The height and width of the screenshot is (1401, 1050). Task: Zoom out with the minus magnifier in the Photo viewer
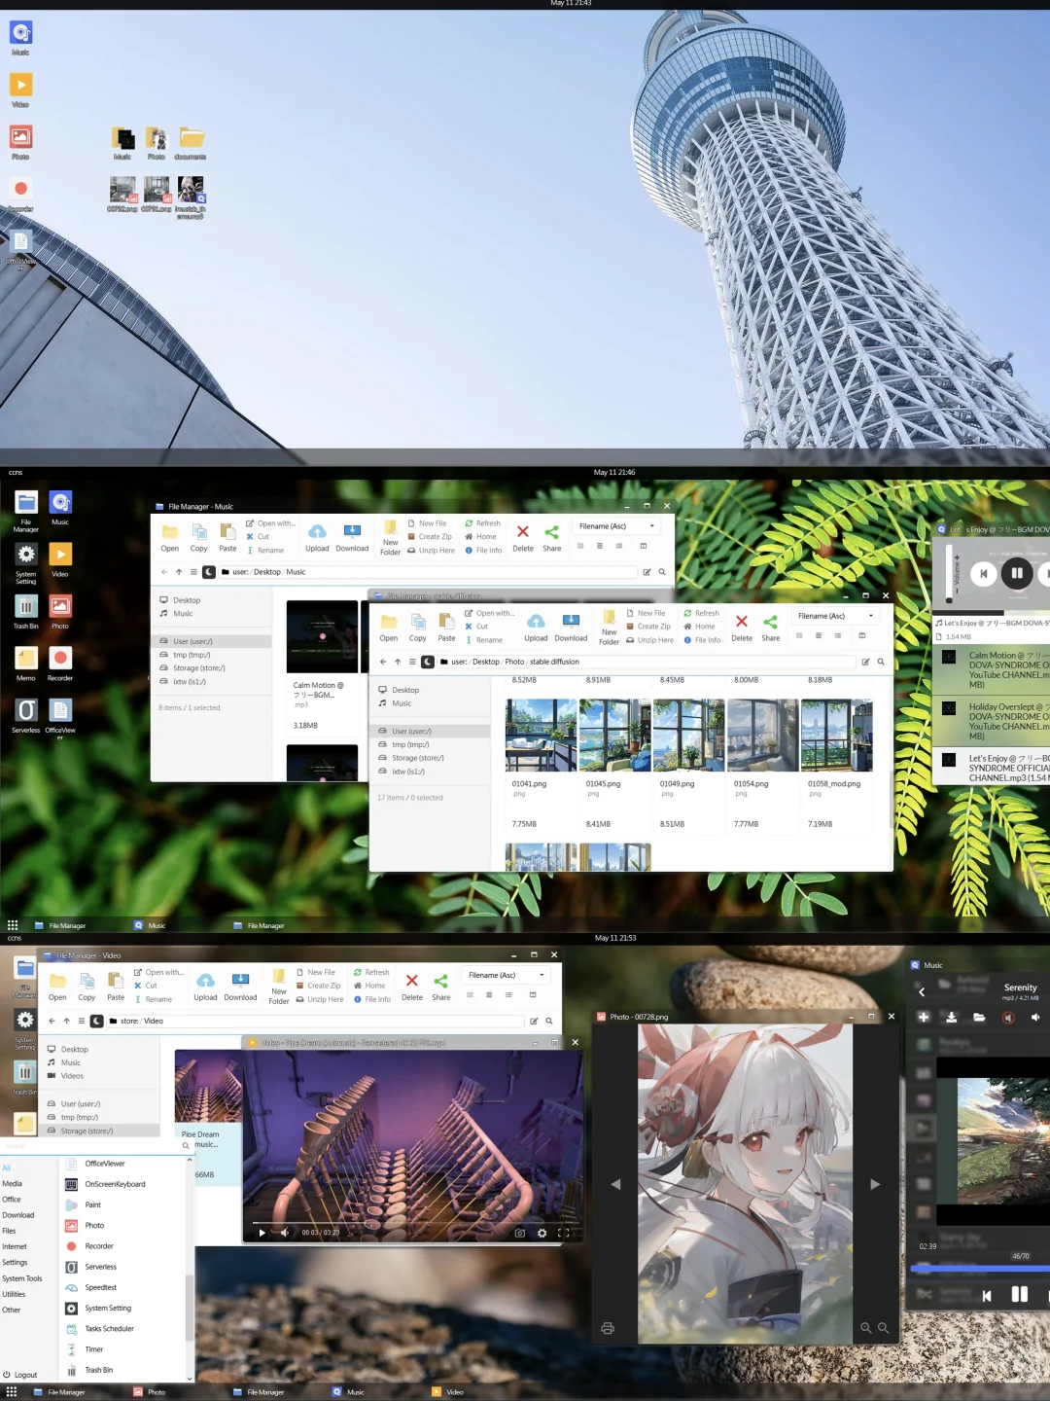[883, 1328]
